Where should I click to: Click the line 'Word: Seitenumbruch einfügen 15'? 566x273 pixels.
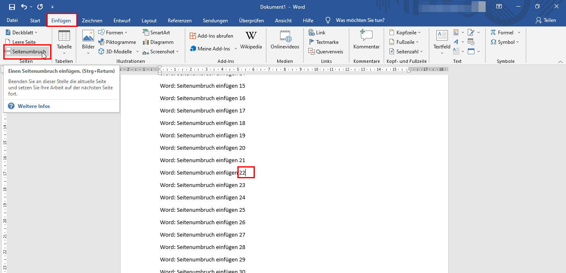[203, 86]
